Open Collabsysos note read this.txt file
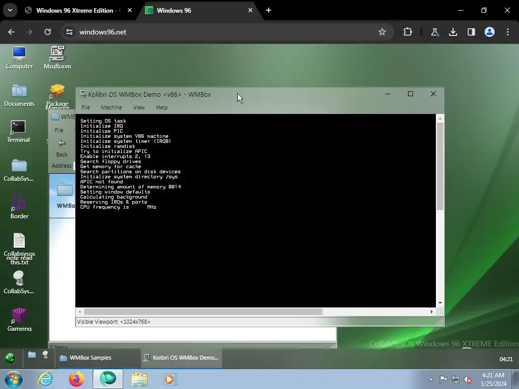Image resolution: width=519 pixels, height=389 pixels. tap(19, 249)
